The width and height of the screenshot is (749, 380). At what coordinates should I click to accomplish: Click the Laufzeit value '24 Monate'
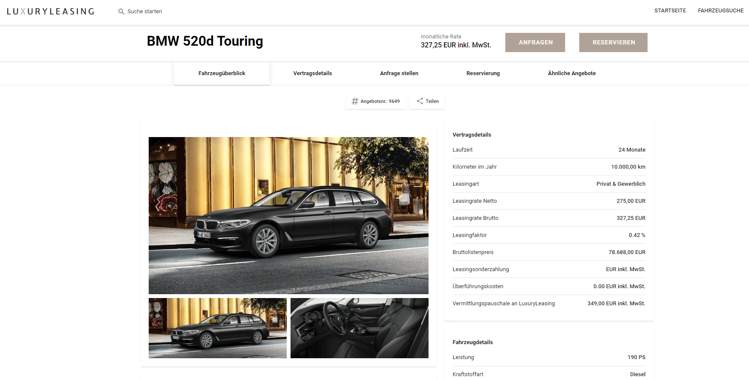(632, 150)
